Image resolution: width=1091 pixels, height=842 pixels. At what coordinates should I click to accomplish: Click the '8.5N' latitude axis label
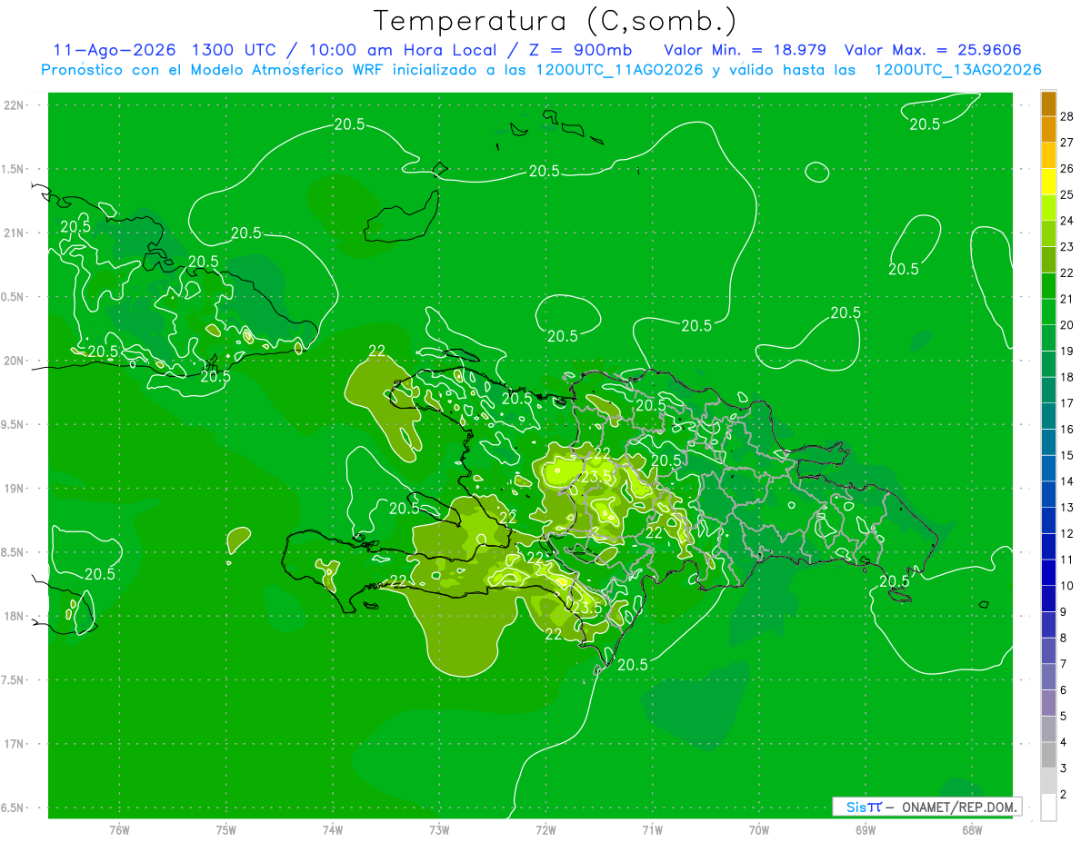14,552
